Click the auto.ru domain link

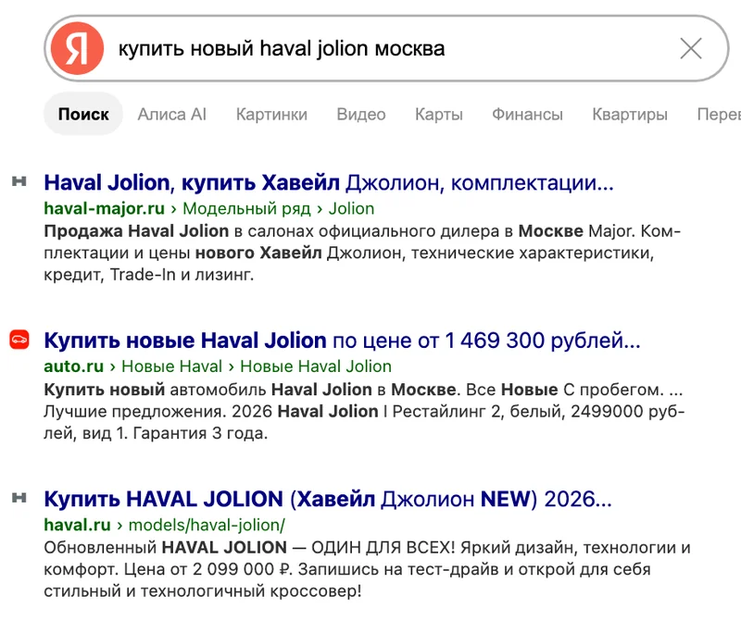pyautogui.click(x=74, y=366)
